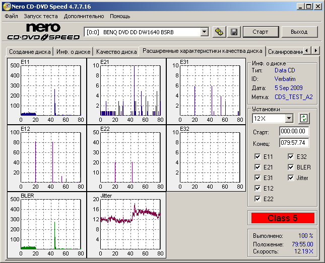This screenshot has height=263, width=325.
Task: Open the Файл menu
Action: click(x=11, y=16)
